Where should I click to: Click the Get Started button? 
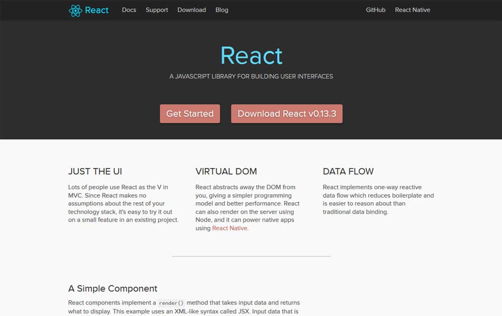coord(190,113)
